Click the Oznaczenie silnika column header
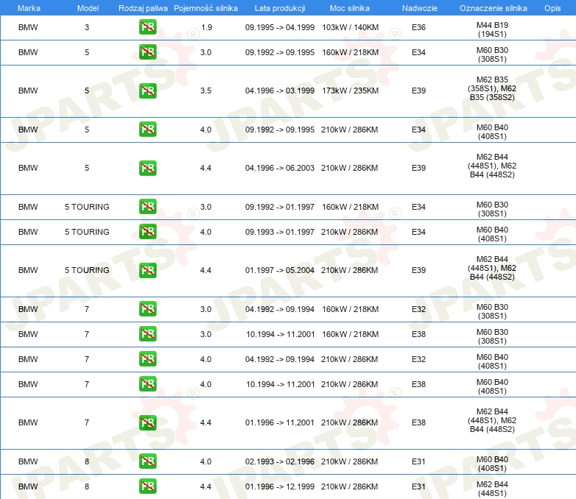Image resolution: width=576 pixels, height=499 pixels. (x=493, y=8)
